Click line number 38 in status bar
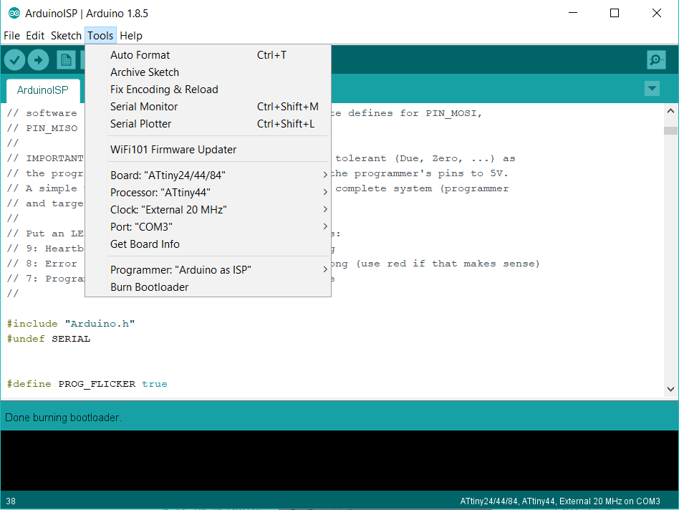Screen dimensions: 679x510 click(11, 501)
